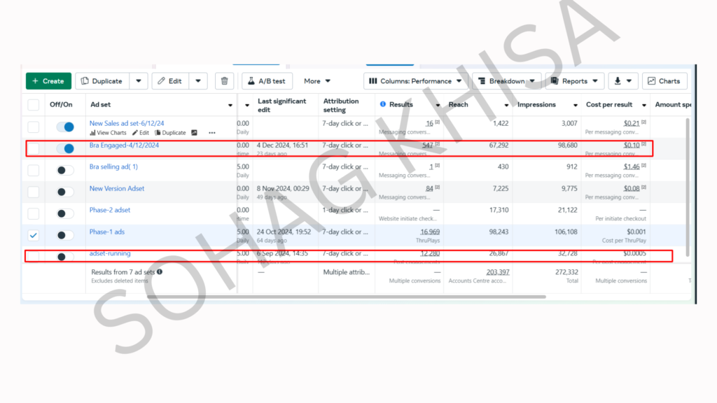Click total reach value 203,397

pos(498,272)
